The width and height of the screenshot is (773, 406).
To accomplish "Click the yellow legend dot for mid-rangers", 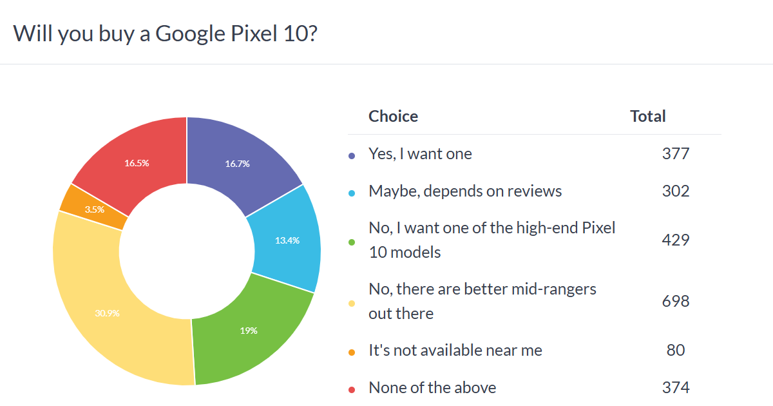I will [351, 304].
